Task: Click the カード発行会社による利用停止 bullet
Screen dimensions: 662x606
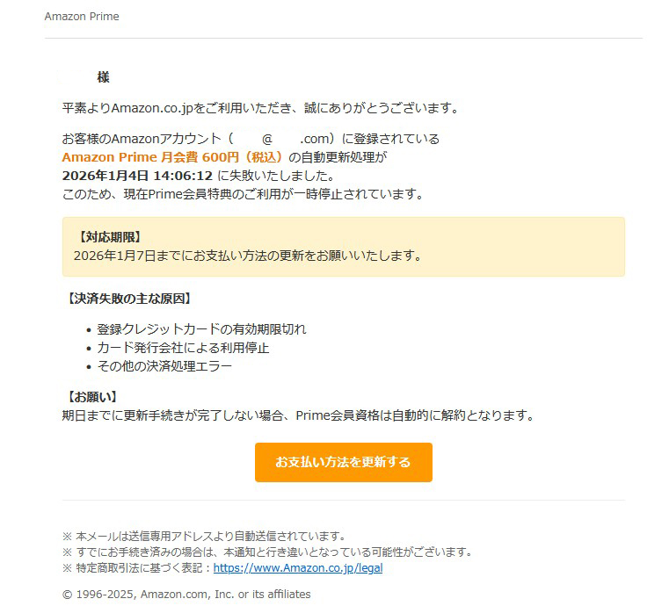Action: click(183, 348)
